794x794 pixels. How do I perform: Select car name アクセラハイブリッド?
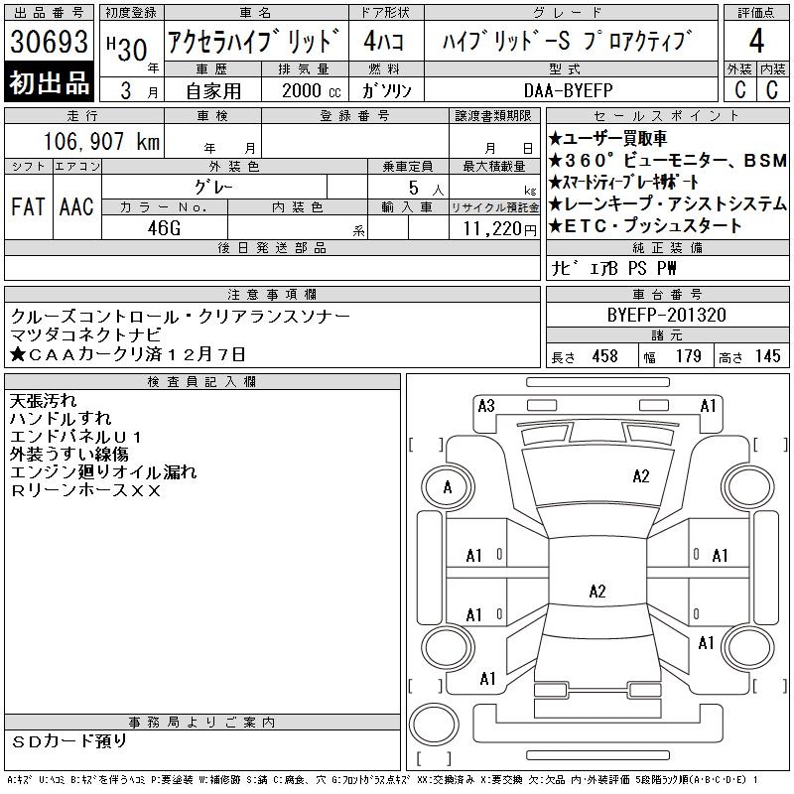tap(254, 41)
